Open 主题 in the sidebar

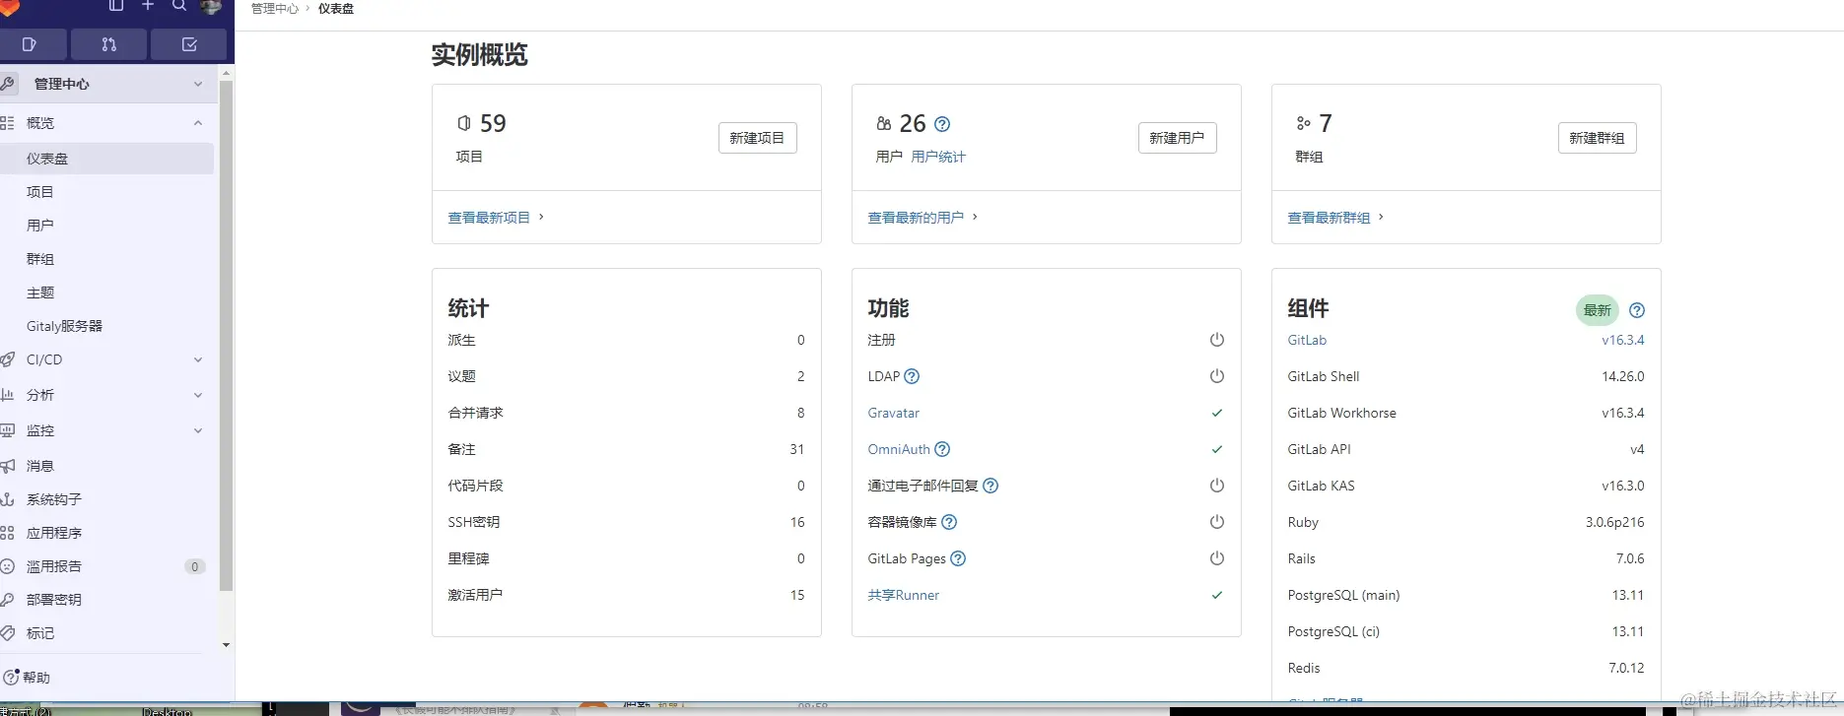[106, 293]
